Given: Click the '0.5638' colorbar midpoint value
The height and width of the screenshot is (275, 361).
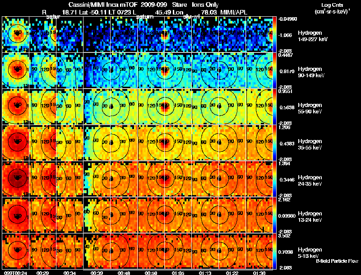Looking at the screenshot, I should pyautogui.click(x=287, y=107).
